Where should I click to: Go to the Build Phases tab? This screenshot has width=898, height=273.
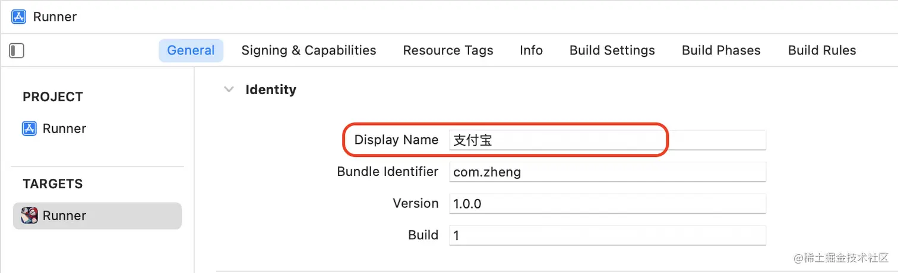coord(721,50)
